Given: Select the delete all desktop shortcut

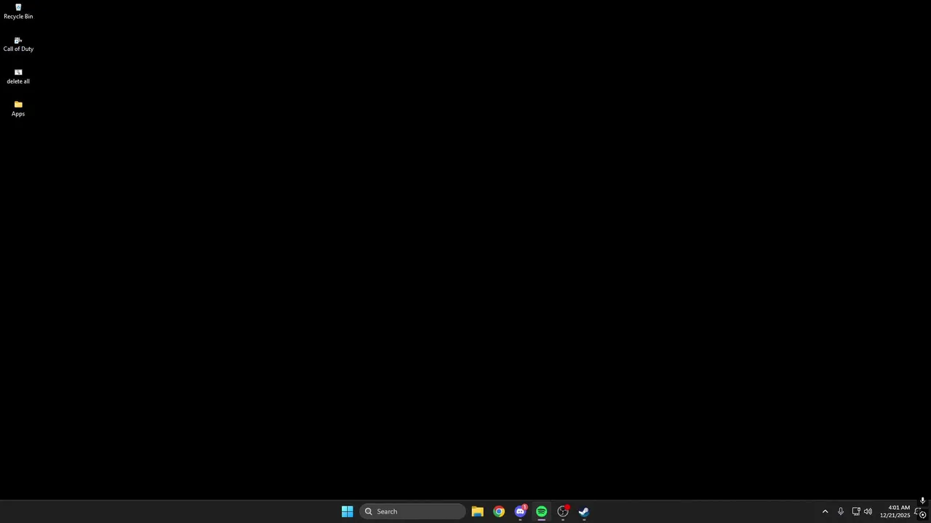Looking at the screenshot, I should tap(18, 76).
